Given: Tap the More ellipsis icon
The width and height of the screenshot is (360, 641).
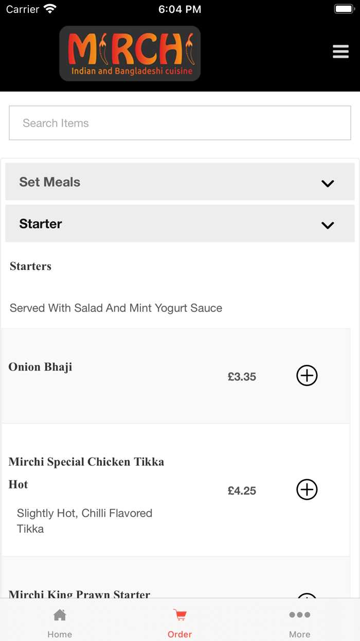Looking at the screenshot, I should (x=299, y=614).
